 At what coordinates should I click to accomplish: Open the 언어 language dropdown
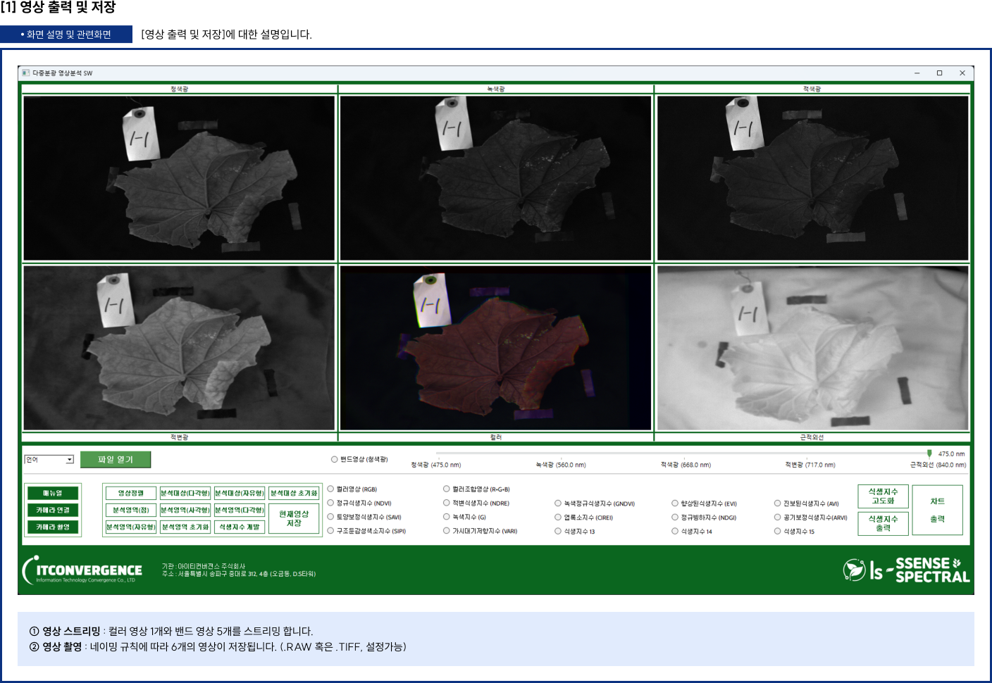coord(49,460)
